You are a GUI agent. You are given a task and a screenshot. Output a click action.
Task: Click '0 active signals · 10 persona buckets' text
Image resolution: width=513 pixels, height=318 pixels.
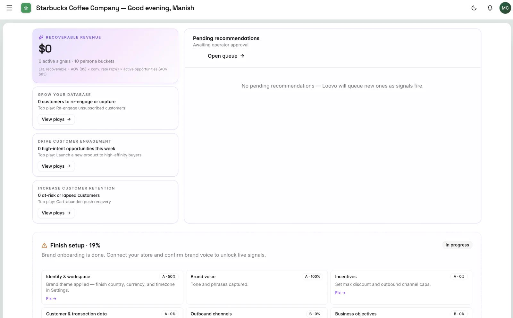click(76, 61)
